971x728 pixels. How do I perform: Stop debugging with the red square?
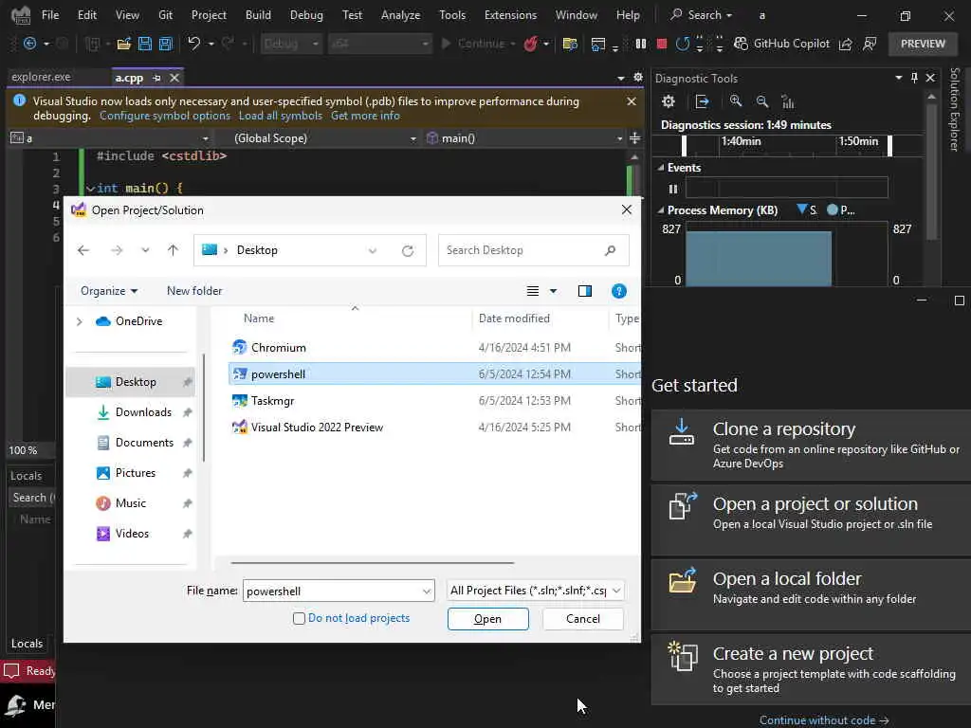[661, 44]
